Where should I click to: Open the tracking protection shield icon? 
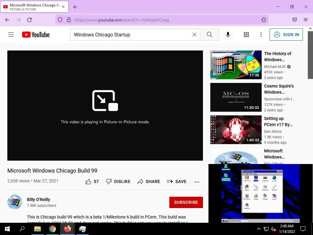coord(60,20)
